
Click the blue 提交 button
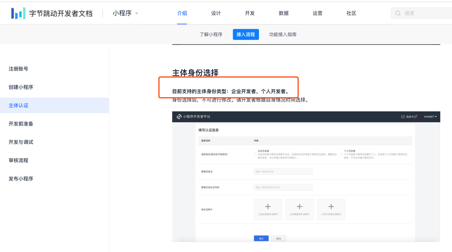[x=261, y=238]
